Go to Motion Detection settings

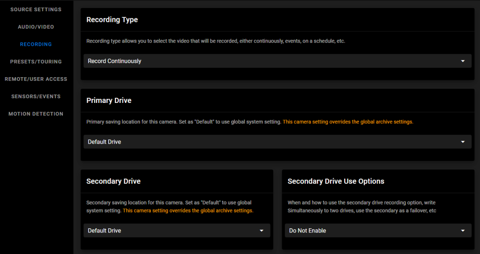[x=36, y=114]
